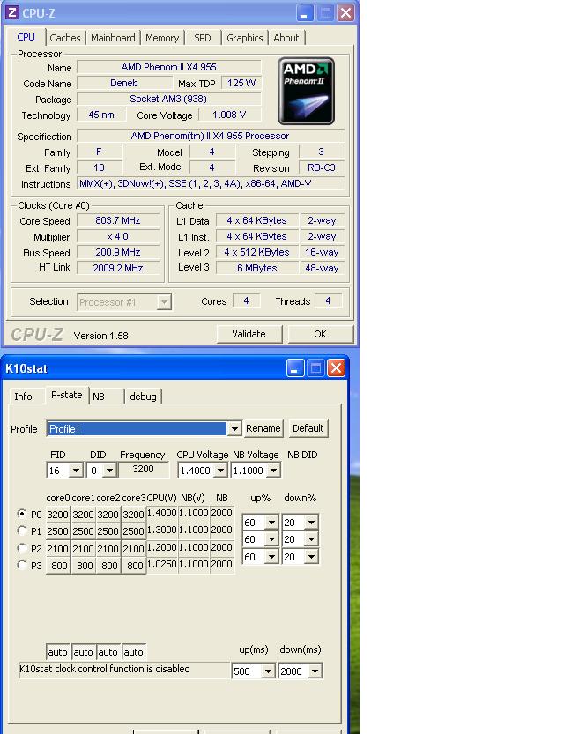Click the Rename profile button
This screenshot has width=564, height=734.
[263, 428]
